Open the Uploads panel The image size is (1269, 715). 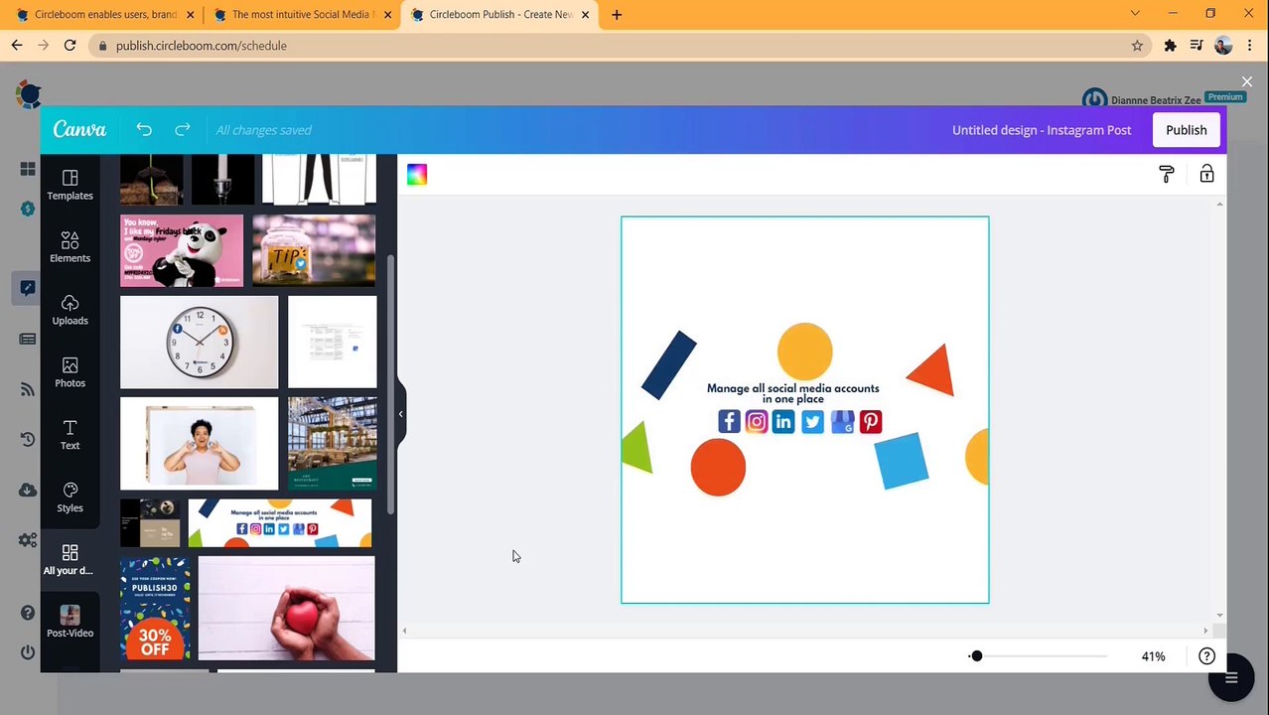(x=70, y=310)
